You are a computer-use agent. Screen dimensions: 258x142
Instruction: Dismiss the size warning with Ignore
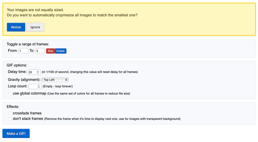click(x=35, y=27)
